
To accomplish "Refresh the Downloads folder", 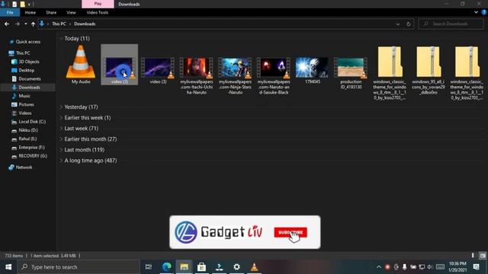I will click(409, 24).
